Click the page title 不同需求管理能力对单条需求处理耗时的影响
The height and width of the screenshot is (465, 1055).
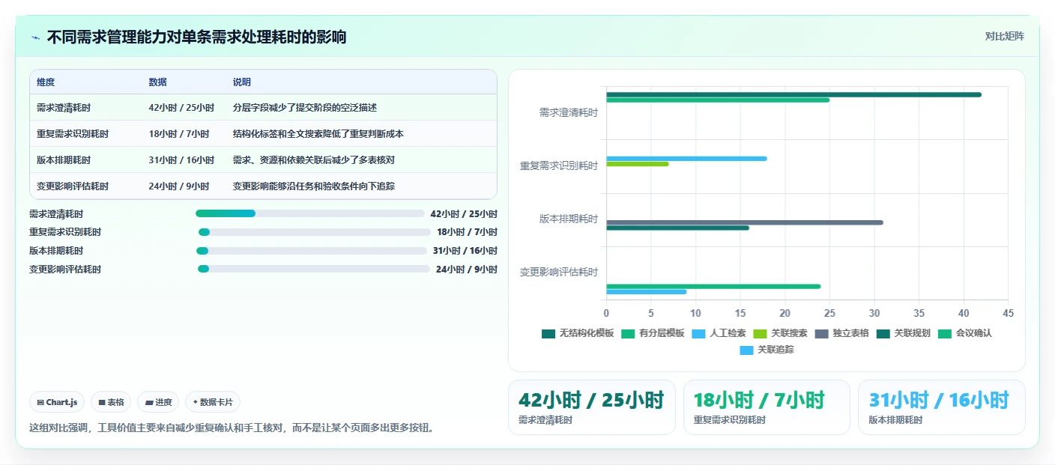tap(196, 37)
